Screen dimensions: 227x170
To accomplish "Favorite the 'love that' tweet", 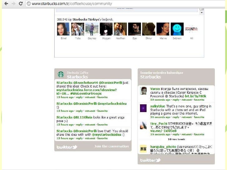I will [x=103, y=138].
